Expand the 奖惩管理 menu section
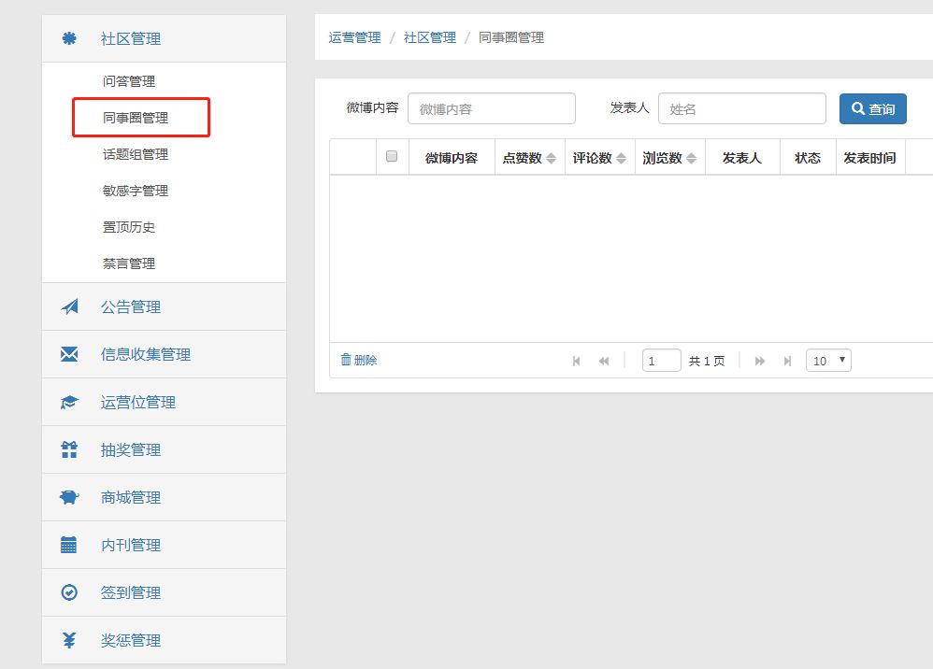Screen dimensions: 933x669 tap(164, 640)
